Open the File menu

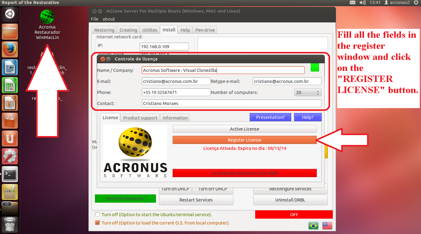95,19
